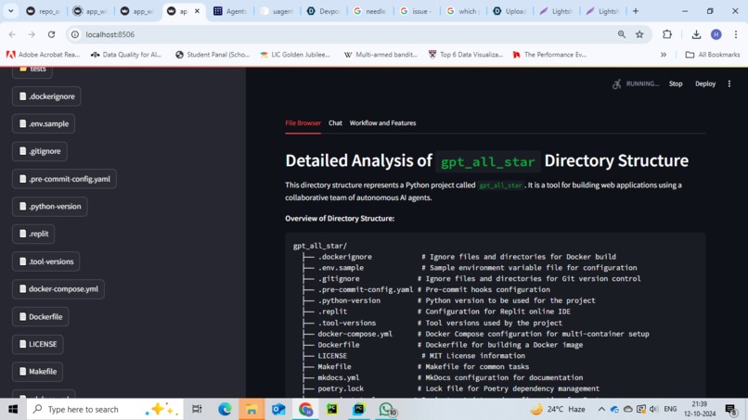The width and height of the screenshot is (748, 420).
Task: Reload the current page
Action: point(51,34)
